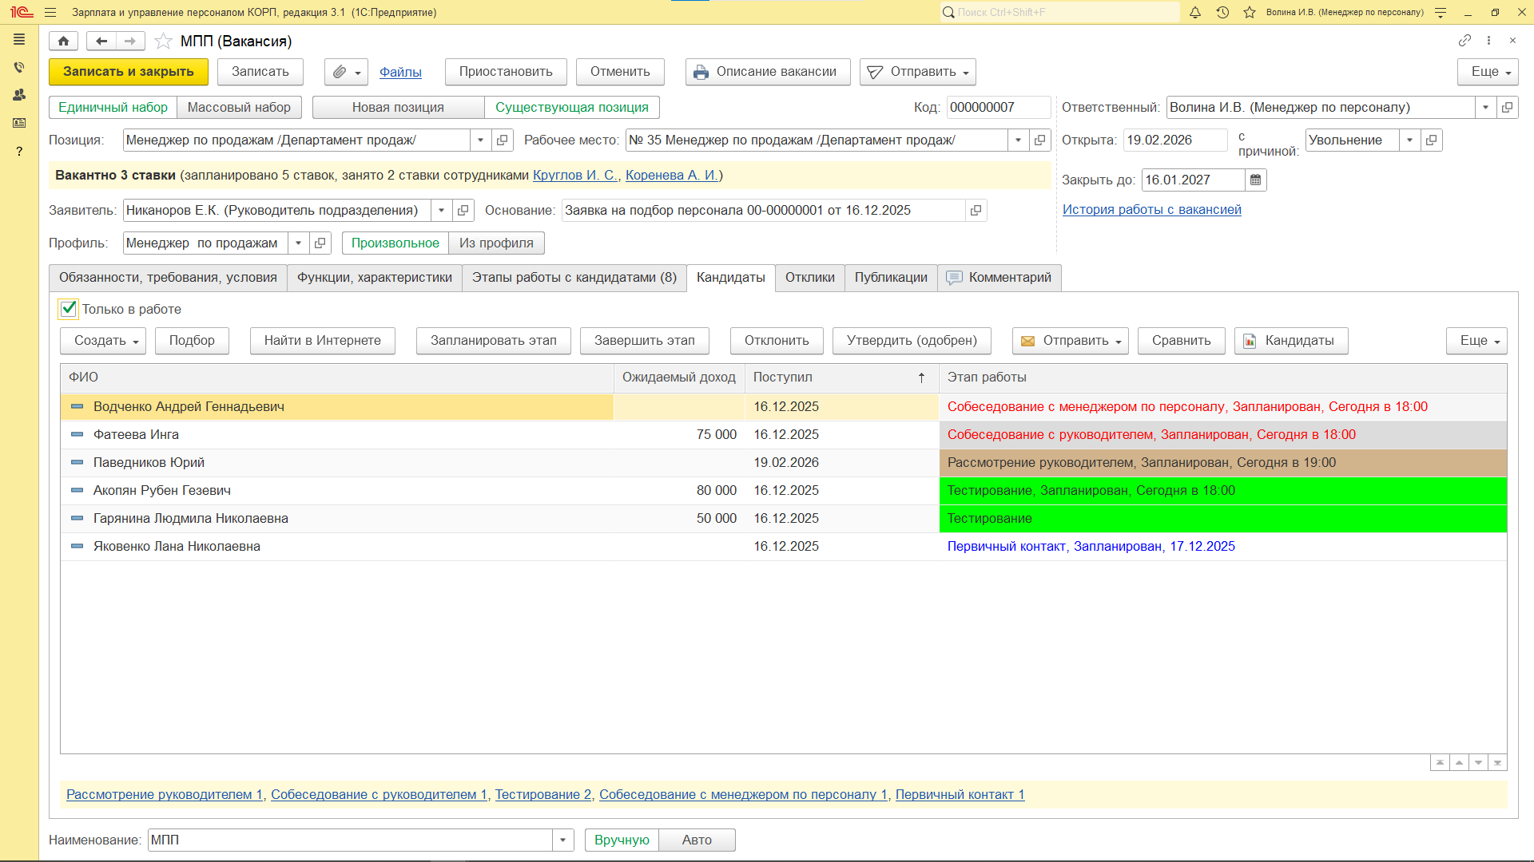Click the paperclip attach files icon
The width and height of the screenshot is (1534, 862).
(x=340, y=72)
